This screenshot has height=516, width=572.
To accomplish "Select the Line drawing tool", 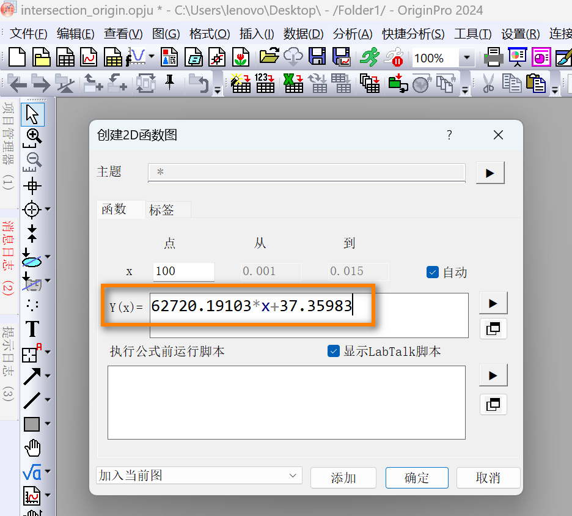I will tap(32, 400).
